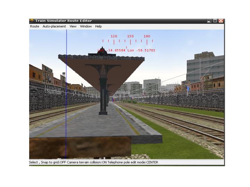
Task: Click the Train Simulator Route Editor title text
Action: pos(64,21)
